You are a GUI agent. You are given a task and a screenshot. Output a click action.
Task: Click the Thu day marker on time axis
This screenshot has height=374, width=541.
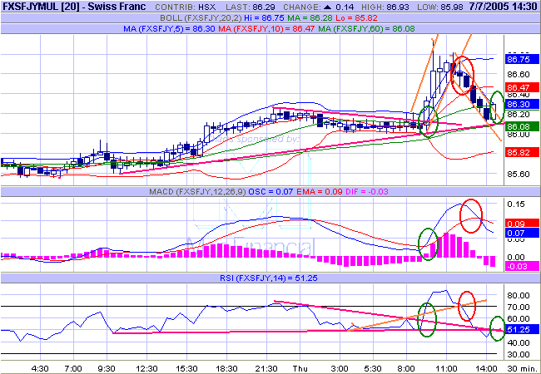[300, 368]
